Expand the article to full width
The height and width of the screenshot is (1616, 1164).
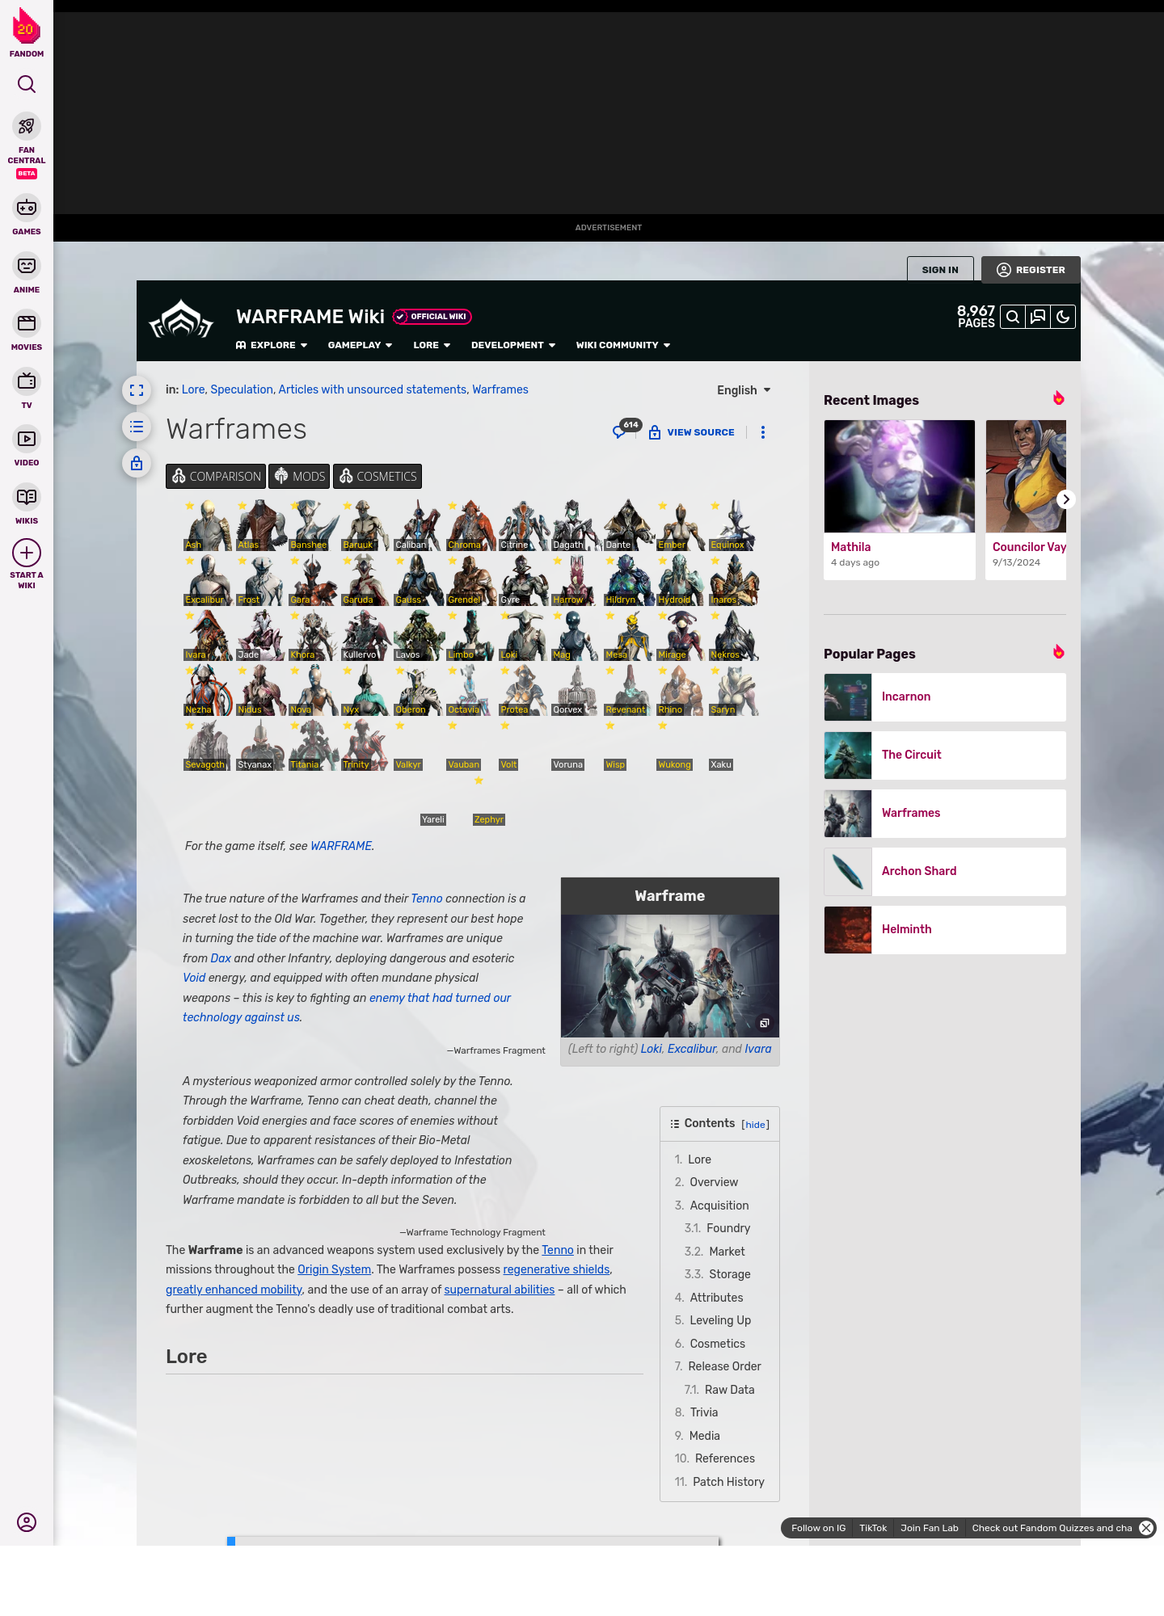pyautogui.click(x=137, y=390)
